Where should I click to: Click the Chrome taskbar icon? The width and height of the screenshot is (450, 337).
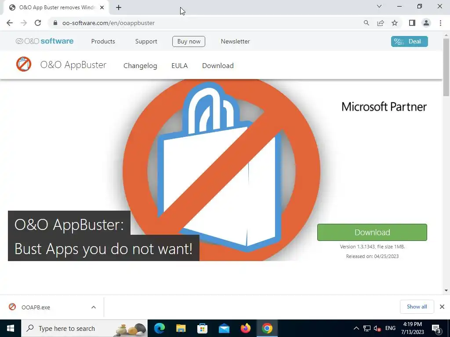[267, 328]
